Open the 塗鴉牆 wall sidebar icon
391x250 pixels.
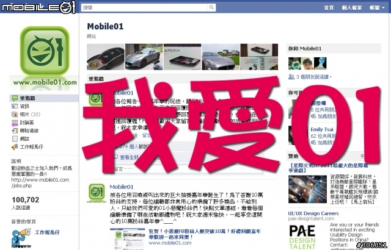coord(15,98)
